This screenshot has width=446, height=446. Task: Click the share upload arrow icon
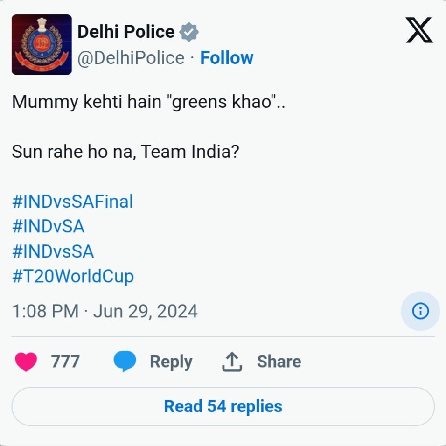click(x=232, y=362)
